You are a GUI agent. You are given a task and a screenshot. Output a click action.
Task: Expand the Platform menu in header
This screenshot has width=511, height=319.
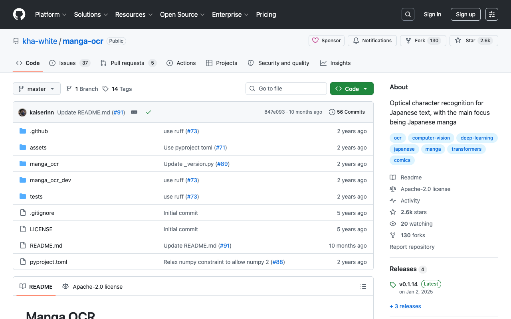(51, 14)
